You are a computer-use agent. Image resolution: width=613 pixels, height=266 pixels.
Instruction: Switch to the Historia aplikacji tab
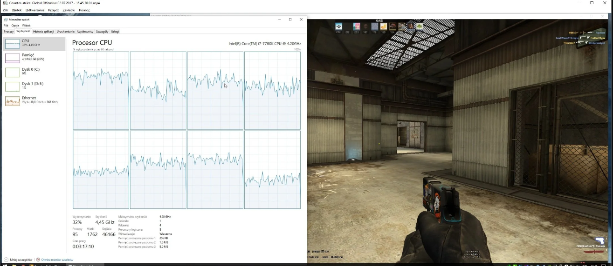pyautogui.click(x=43, y=32)
